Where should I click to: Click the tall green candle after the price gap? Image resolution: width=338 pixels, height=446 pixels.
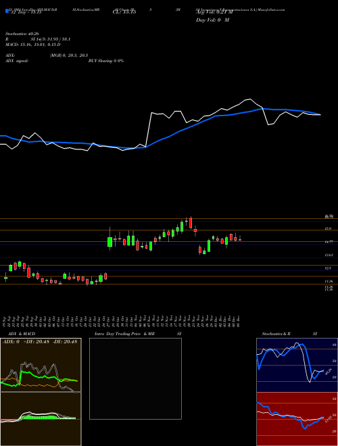tap(110, 241)
